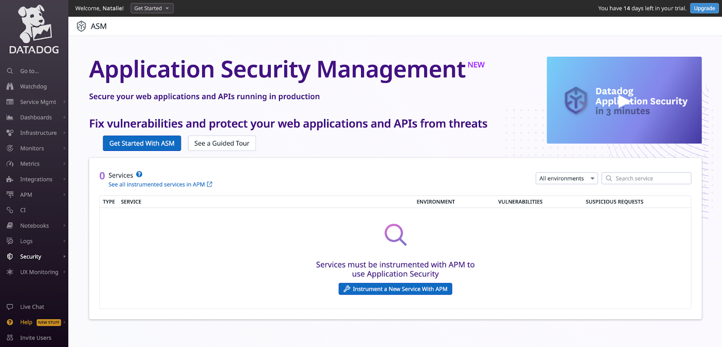Click the Upgrade button

coord(704,8)
